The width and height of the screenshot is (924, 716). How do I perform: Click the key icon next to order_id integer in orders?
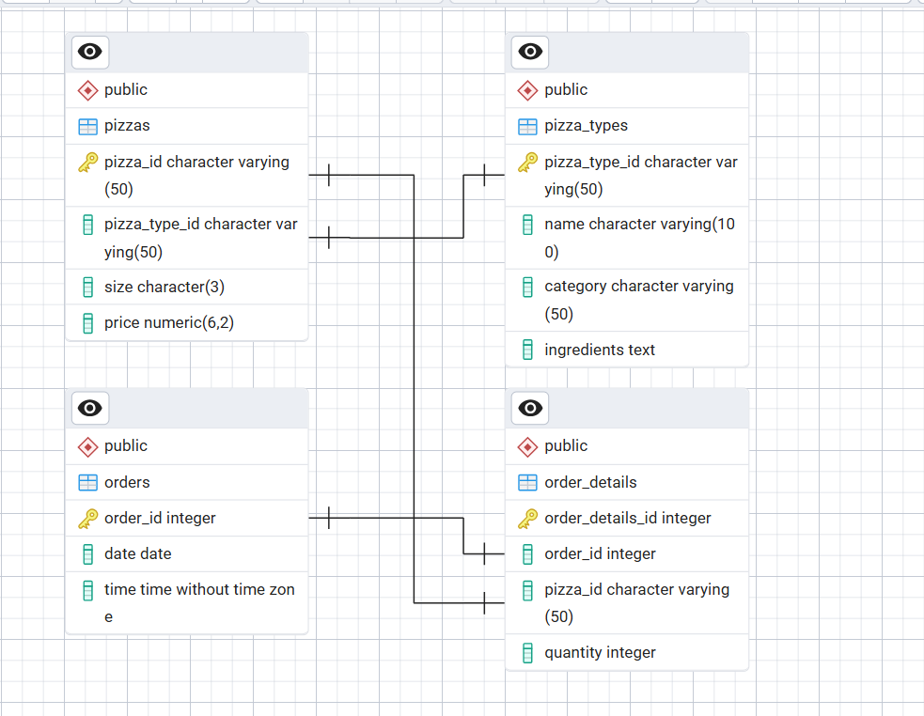[87, 519]
